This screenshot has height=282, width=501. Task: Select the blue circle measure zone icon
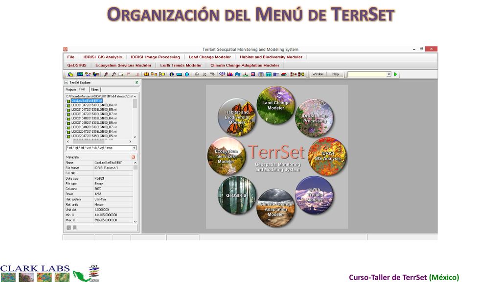pyautogui.click(x=187, y=74)
